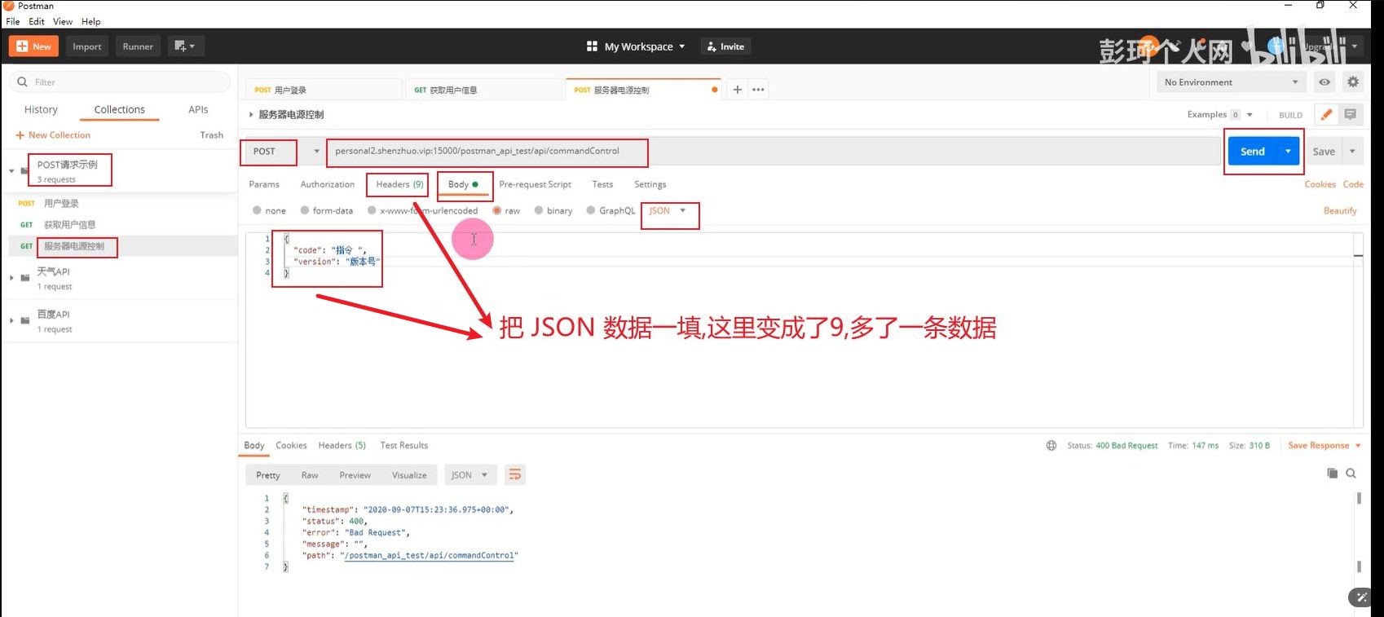
Task: Click the copy response icon
Action: click(1333, 474)
